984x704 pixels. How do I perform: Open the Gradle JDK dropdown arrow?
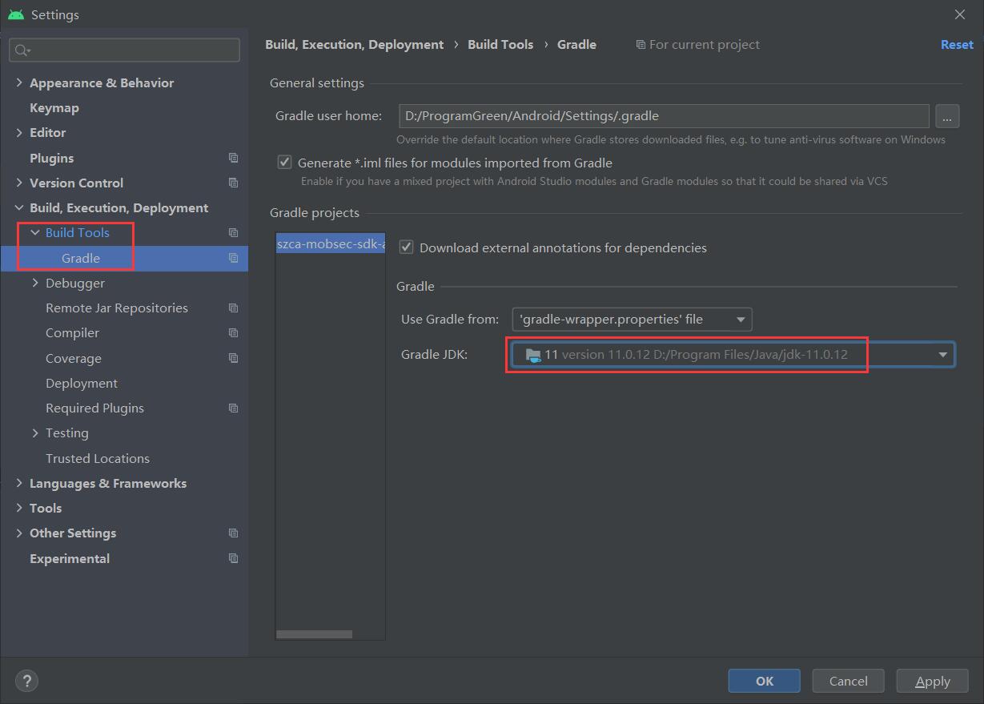[942, 354]
